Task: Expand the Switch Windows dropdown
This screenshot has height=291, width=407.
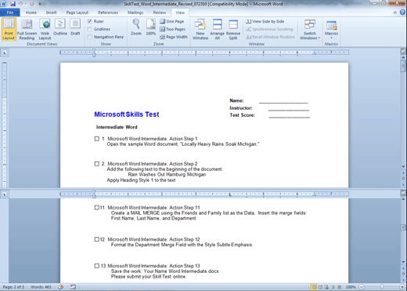Action: pos(310,29)
